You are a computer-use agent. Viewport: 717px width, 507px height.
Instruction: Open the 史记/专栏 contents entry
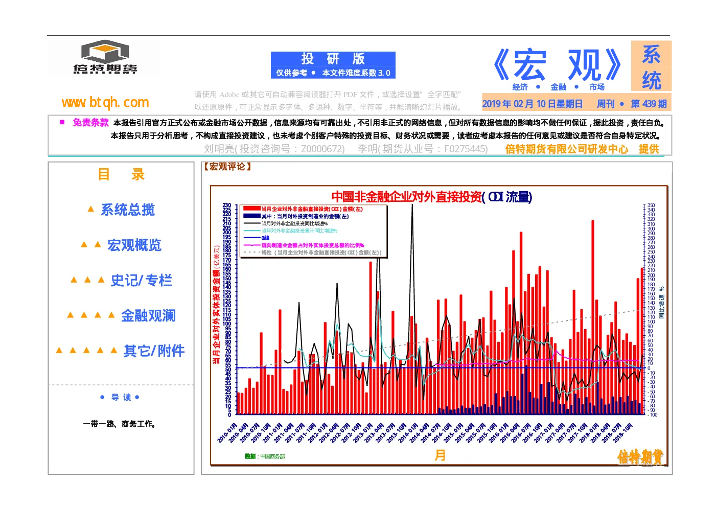click(142, 280)
